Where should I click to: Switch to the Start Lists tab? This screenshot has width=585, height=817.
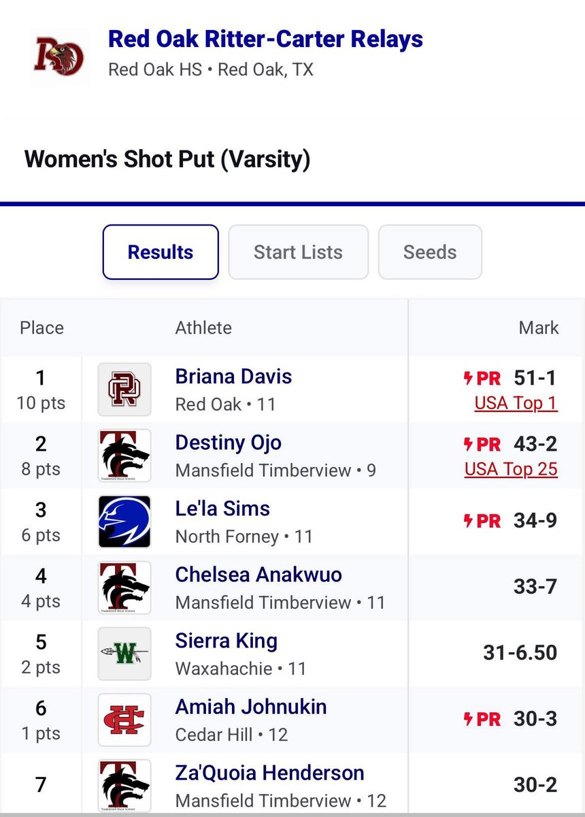pos(298,252)
